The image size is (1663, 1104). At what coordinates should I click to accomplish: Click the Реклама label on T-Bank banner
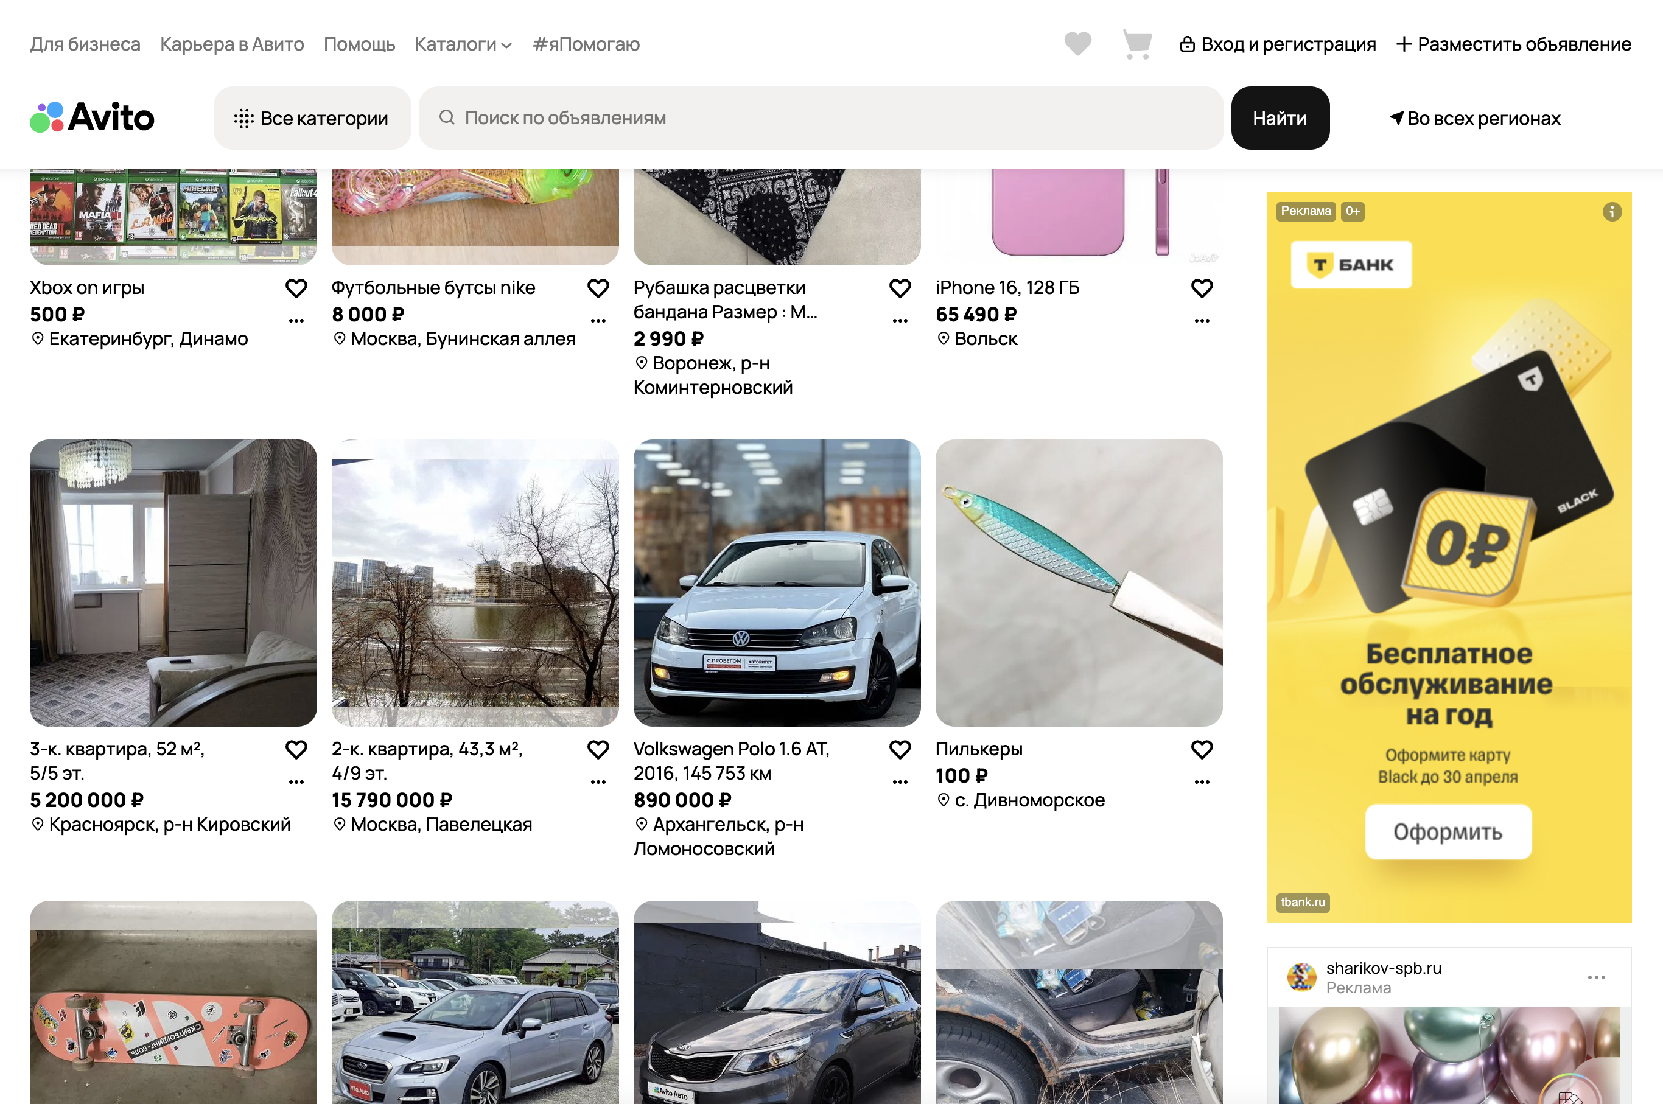1306,211
